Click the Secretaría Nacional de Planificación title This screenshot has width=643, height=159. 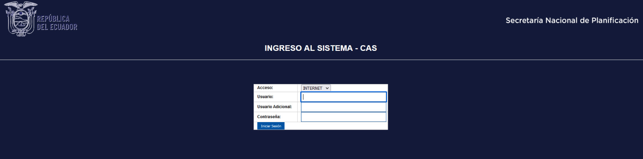pos(572,20)
